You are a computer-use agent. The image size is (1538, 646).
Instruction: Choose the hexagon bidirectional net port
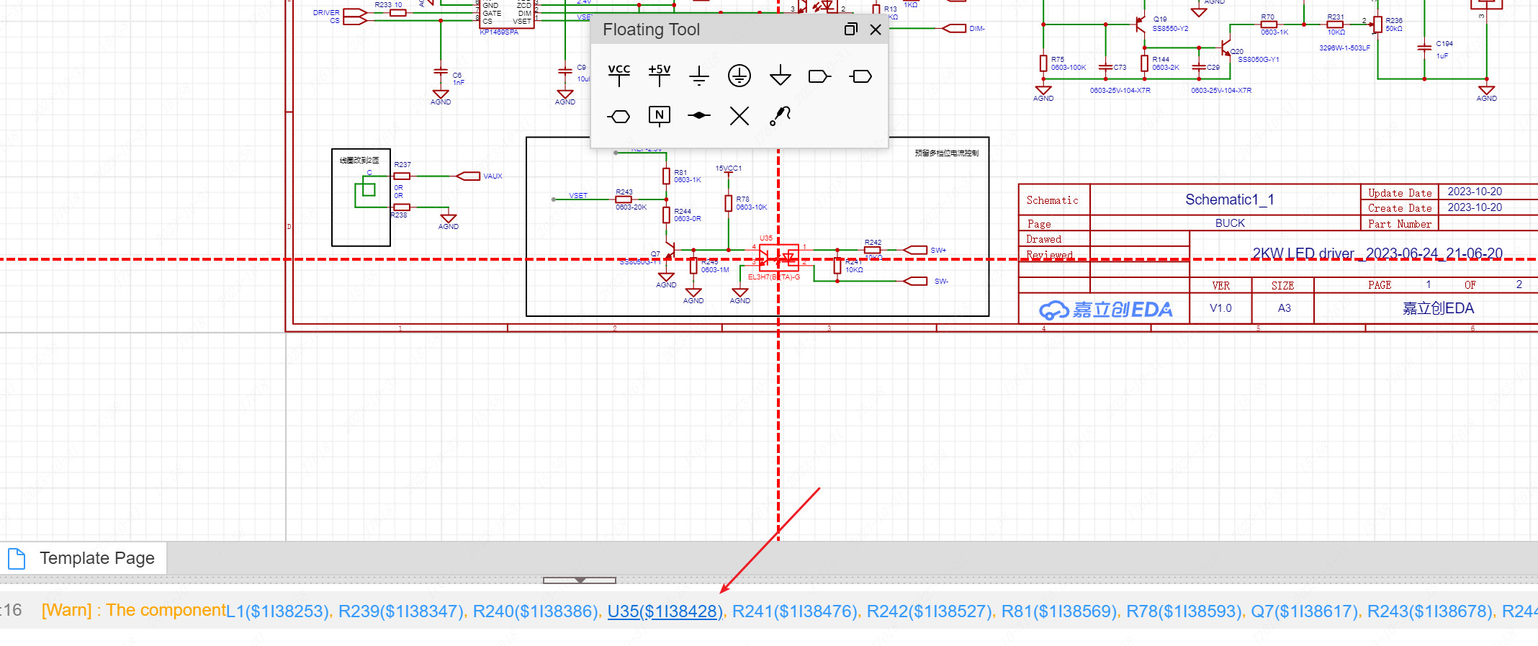pyautogui.click(x=619, y=116)
